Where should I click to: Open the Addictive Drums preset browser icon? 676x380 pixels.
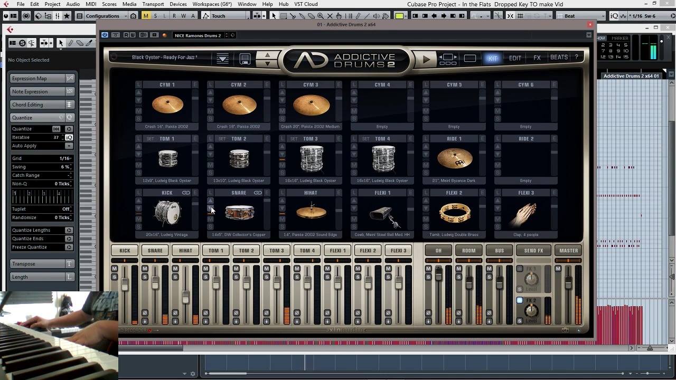222,59
